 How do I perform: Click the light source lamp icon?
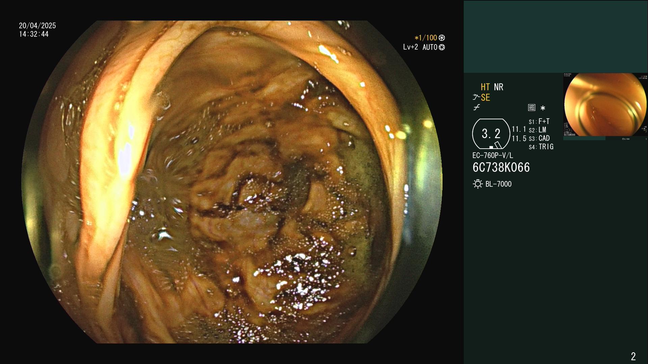(478, 184)
